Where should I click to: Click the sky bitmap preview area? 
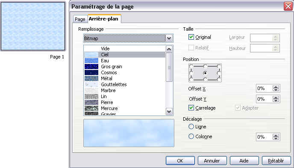coord(129,133)
